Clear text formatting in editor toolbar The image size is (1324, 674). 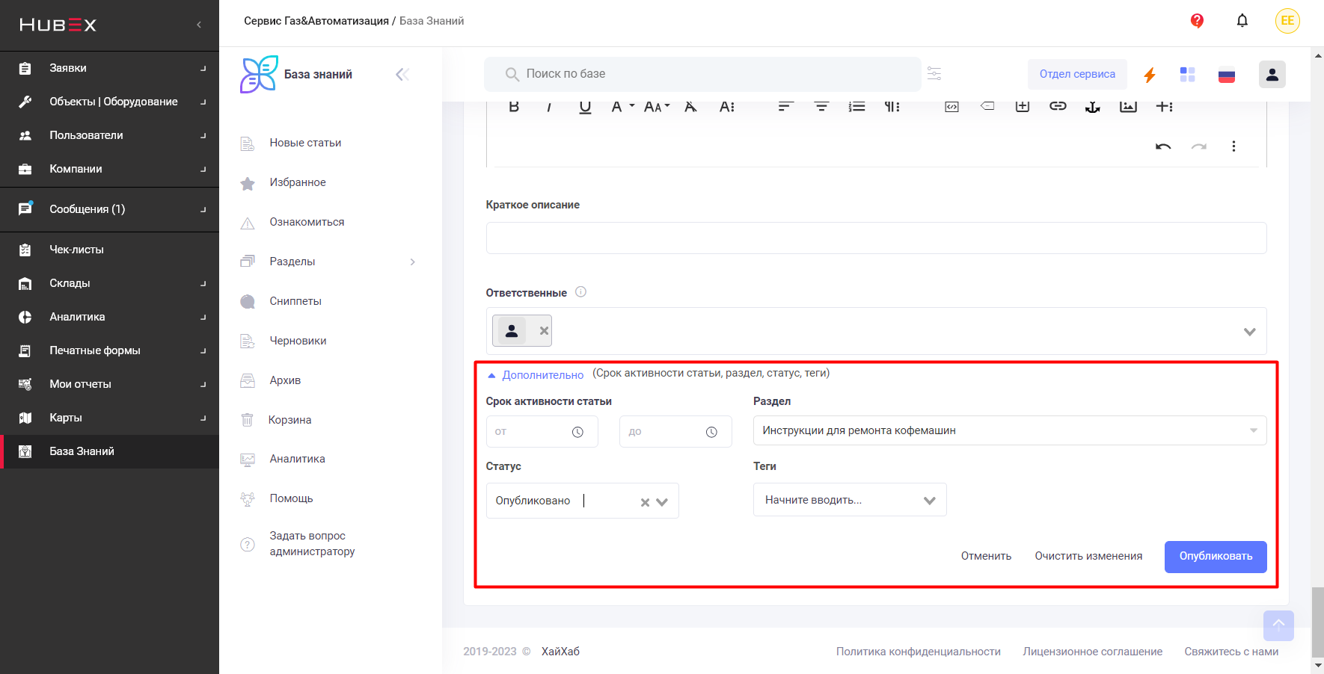(x=690, y=107)
